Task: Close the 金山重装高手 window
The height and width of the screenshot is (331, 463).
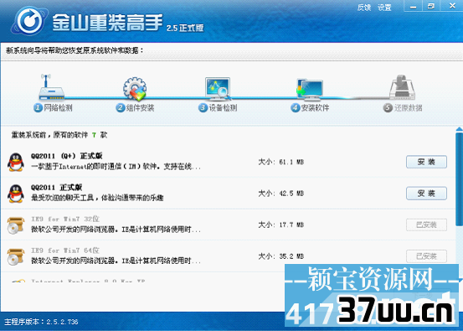Action: coord(452,6)
